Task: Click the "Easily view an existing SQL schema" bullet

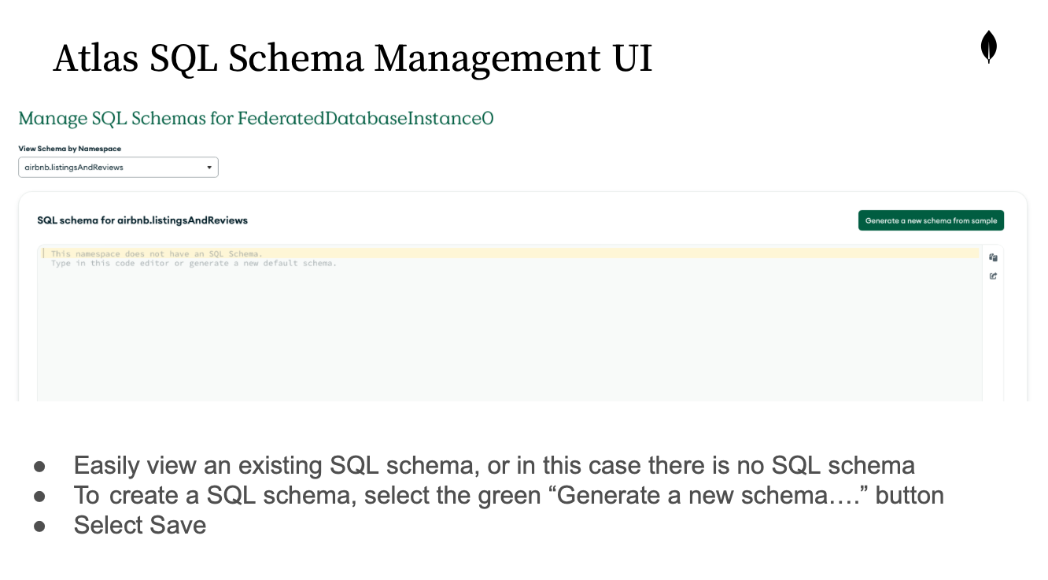Action: click(494, 465)
